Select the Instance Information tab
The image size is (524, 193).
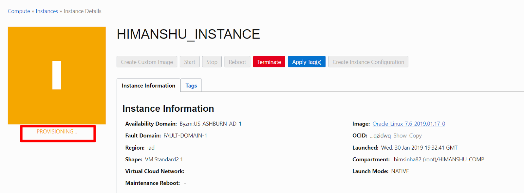tap(148, 86)
